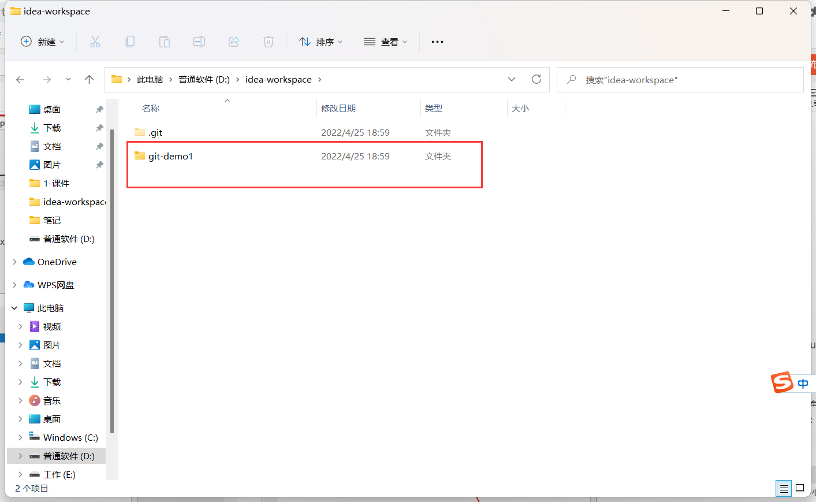Click 此电脑 in the address bar

[150, 80]
